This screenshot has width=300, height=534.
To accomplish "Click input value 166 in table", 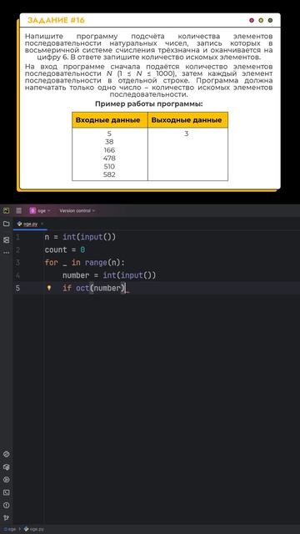I will 109,150.
